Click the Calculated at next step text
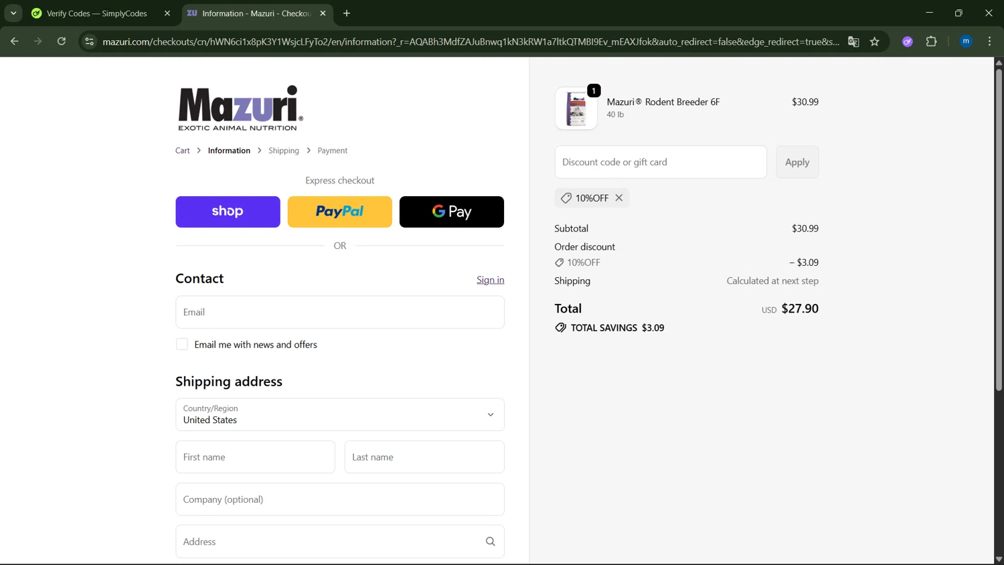This screenshot has width=1004, height=565. point(772,281)
